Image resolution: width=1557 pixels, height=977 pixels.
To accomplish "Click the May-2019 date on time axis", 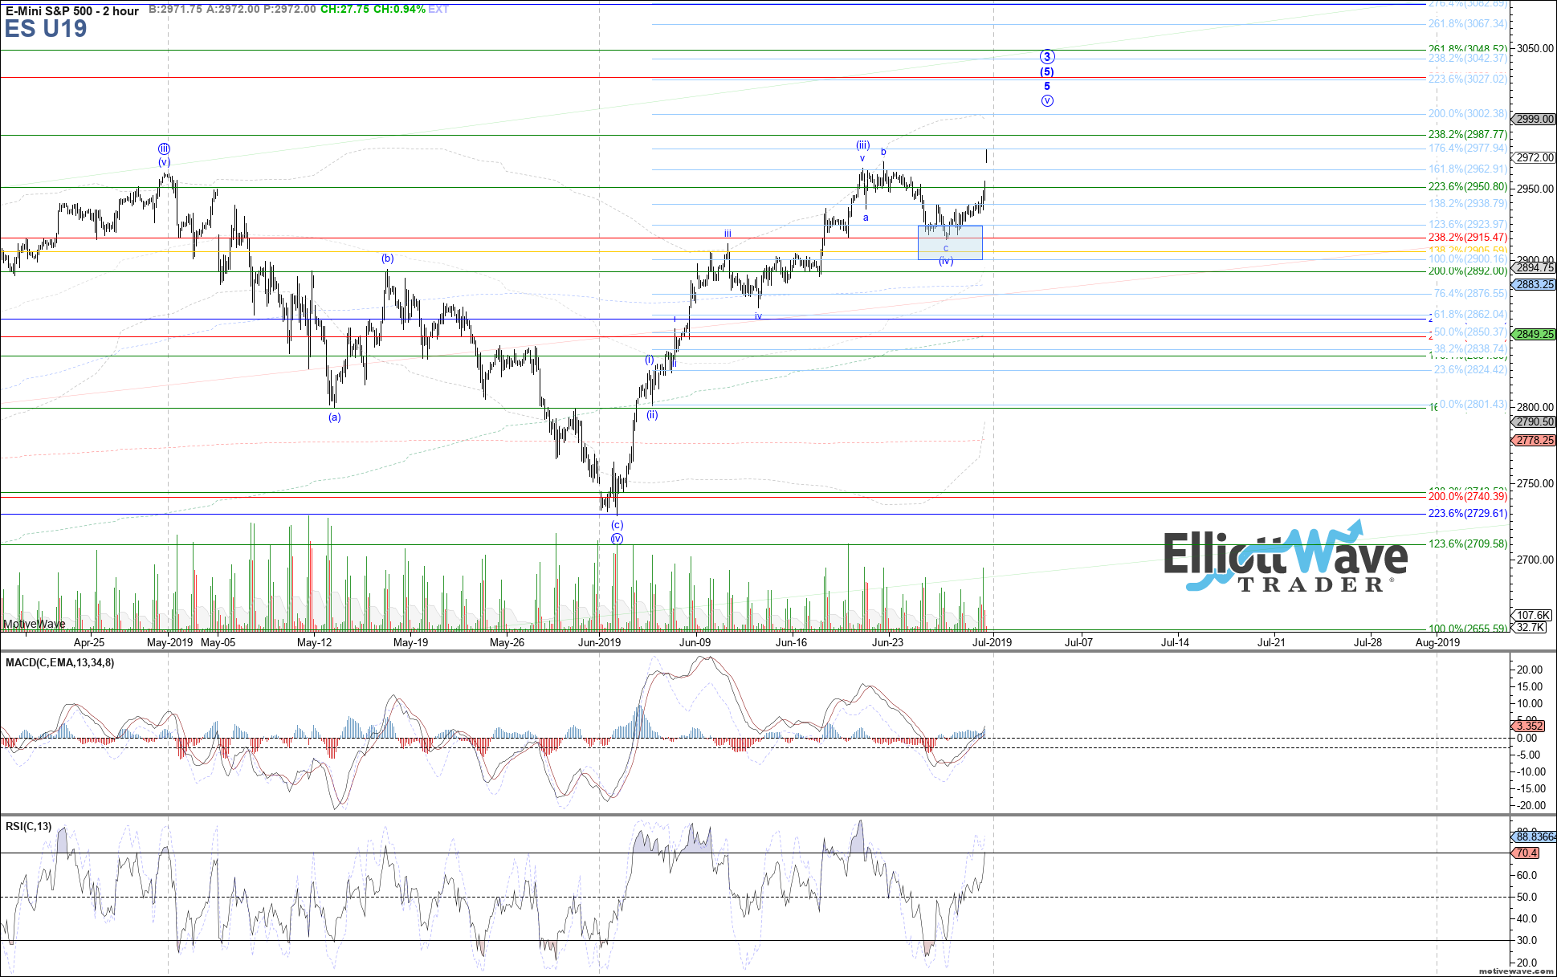I will pos(169,642).
